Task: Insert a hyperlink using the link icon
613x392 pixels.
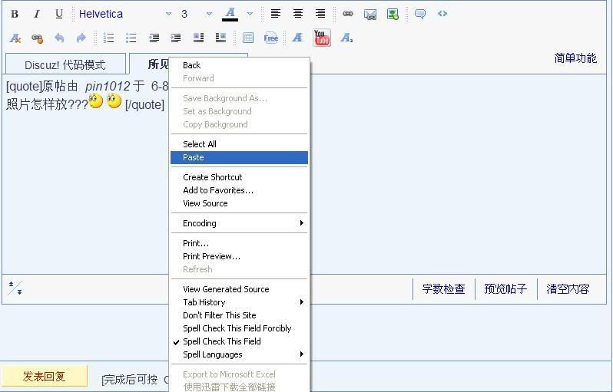Action: [x=347, y=14]
